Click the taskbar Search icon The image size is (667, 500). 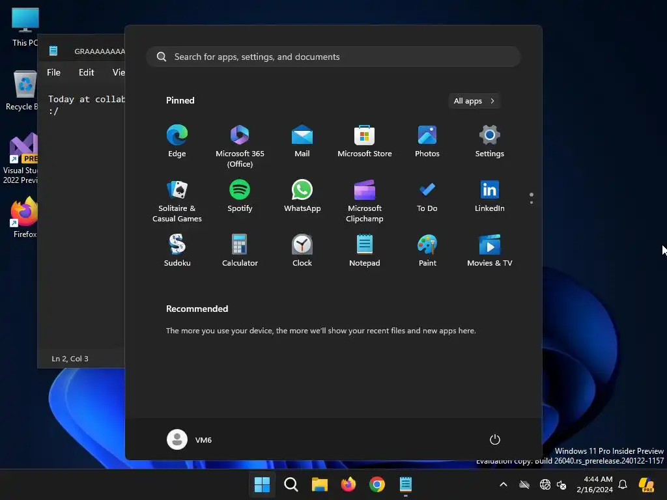pyautogui.click(x=291, y=484)
